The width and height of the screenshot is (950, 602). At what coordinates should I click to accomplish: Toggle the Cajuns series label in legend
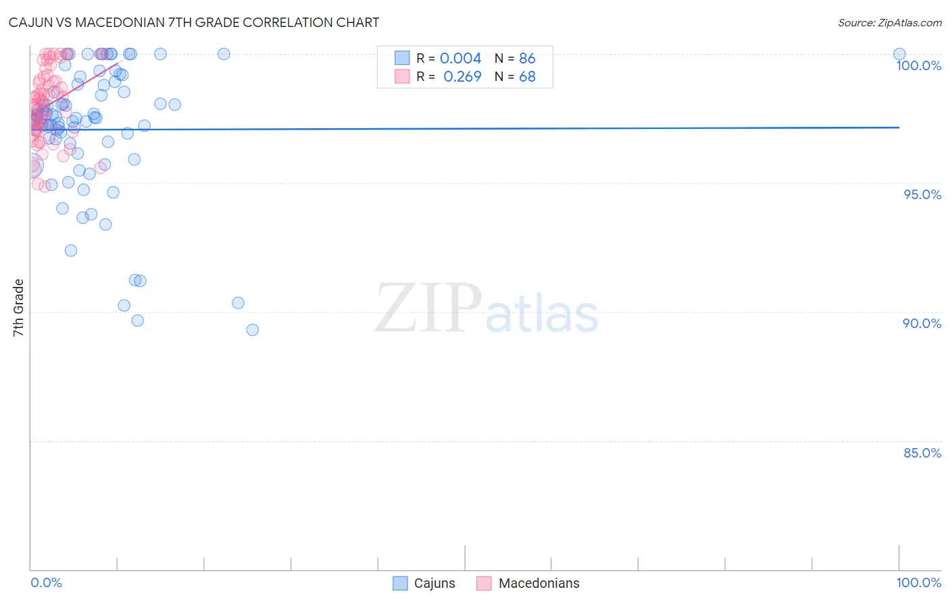pyautogui.click(x=434, y=583)
